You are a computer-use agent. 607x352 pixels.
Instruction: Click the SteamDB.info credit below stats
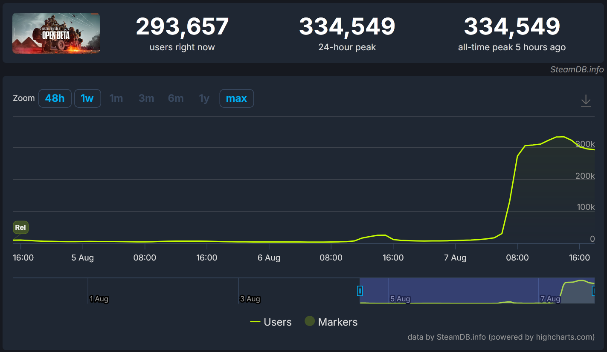pos(578,70)
